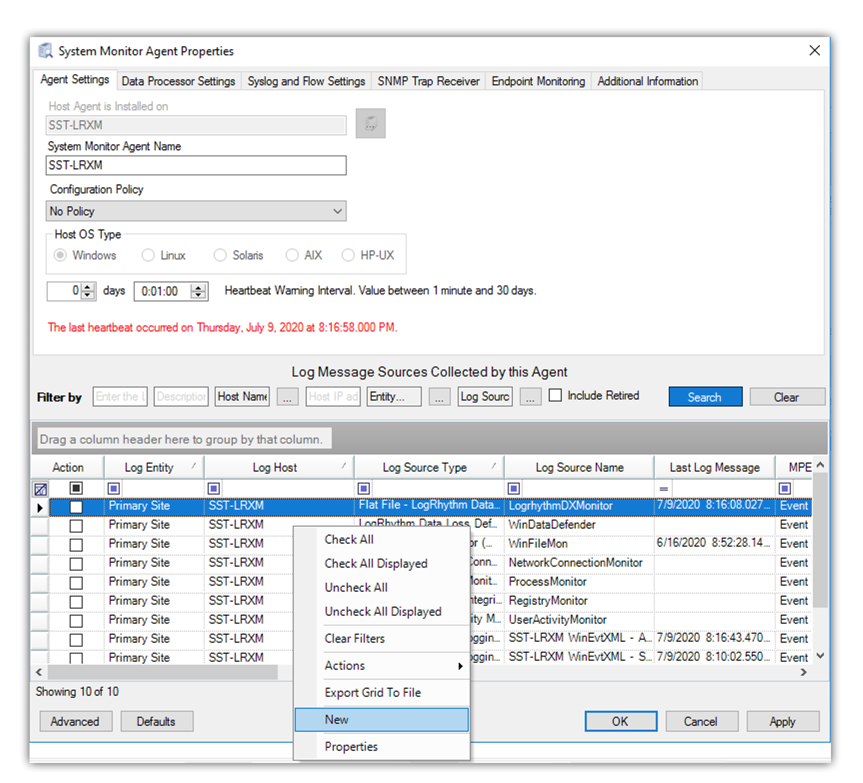This screenshot has width=863, height=783.
Task: Open the Configuration Policy dropdown
Action: (196, 211)
